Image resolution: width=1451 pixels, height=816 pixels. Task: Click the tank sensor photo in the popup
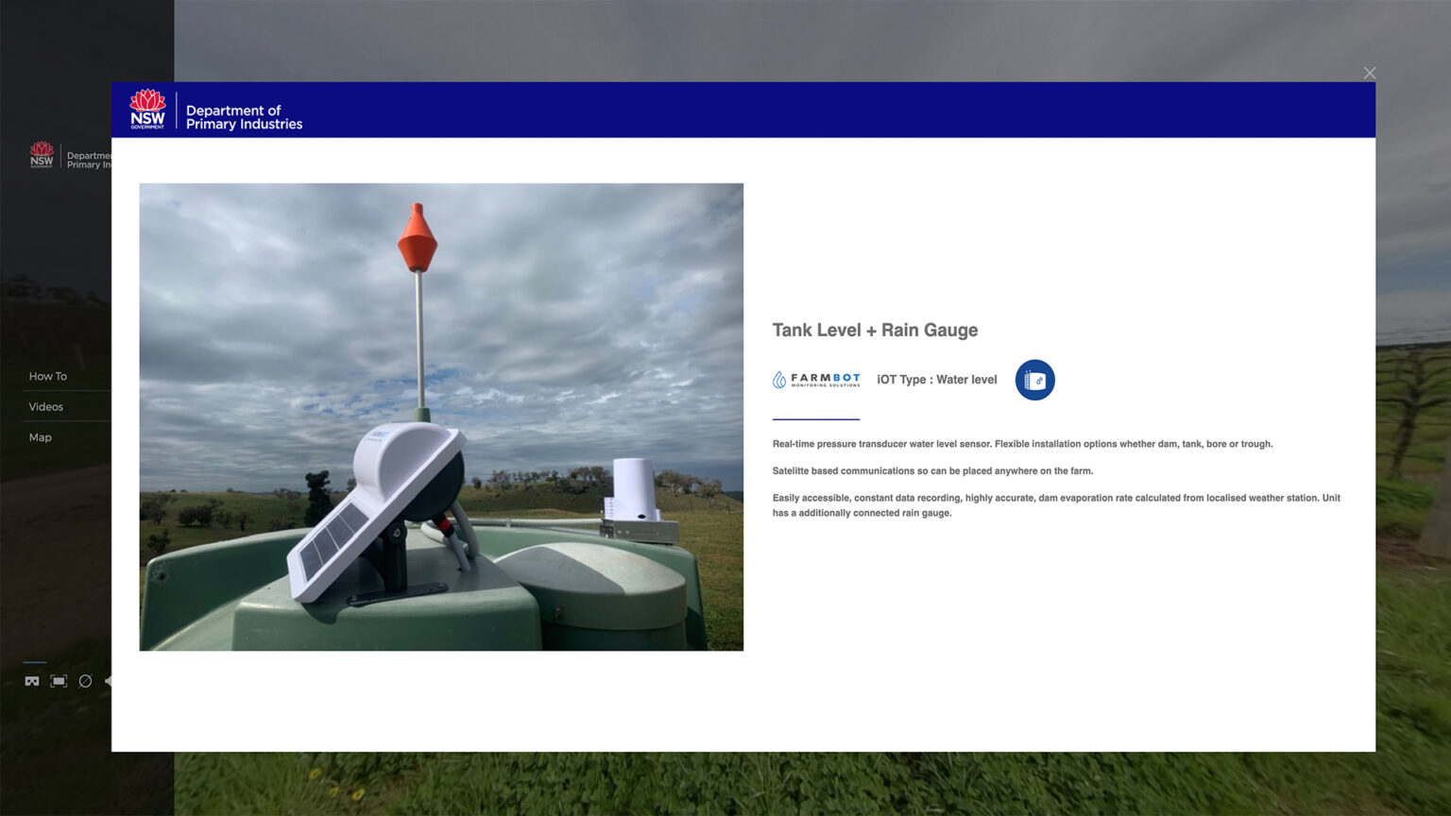click(x=441, y=416)
